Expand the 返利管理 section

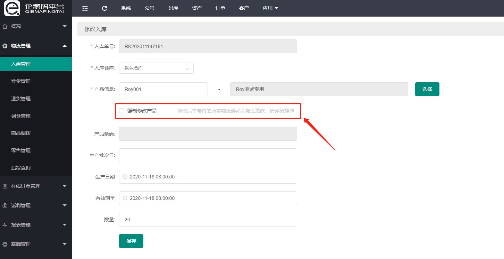(x=65, y=205)
